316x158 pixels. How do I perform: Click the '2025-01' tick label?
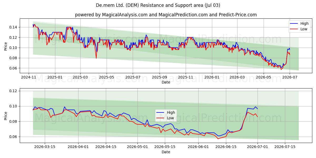pyautogui.click(x=55, y=77)
